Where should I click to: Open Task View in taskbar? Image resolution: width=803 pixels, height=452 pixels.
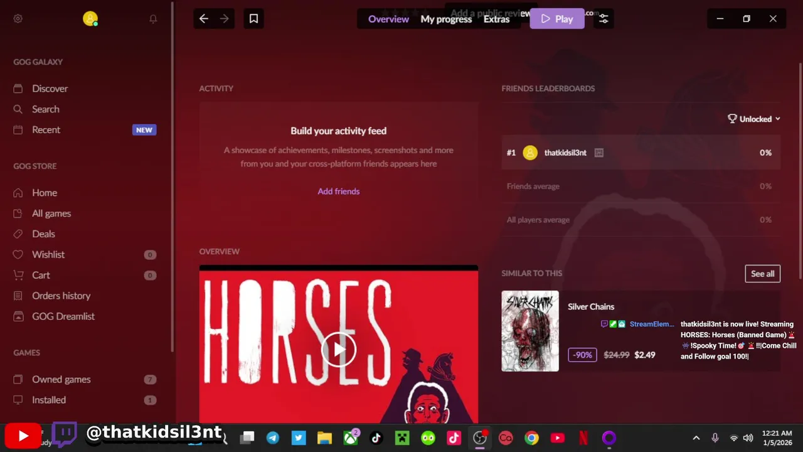point(247,438)
